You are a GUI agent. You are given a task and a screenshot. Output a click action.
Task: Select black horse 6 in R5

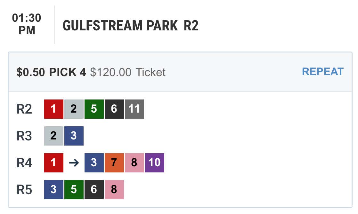[x=94, y=190]
